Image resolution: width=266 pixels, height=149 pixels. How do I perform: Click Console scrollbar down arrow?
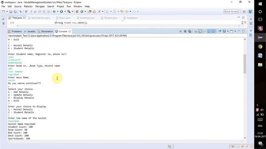[x=245, y=138]
